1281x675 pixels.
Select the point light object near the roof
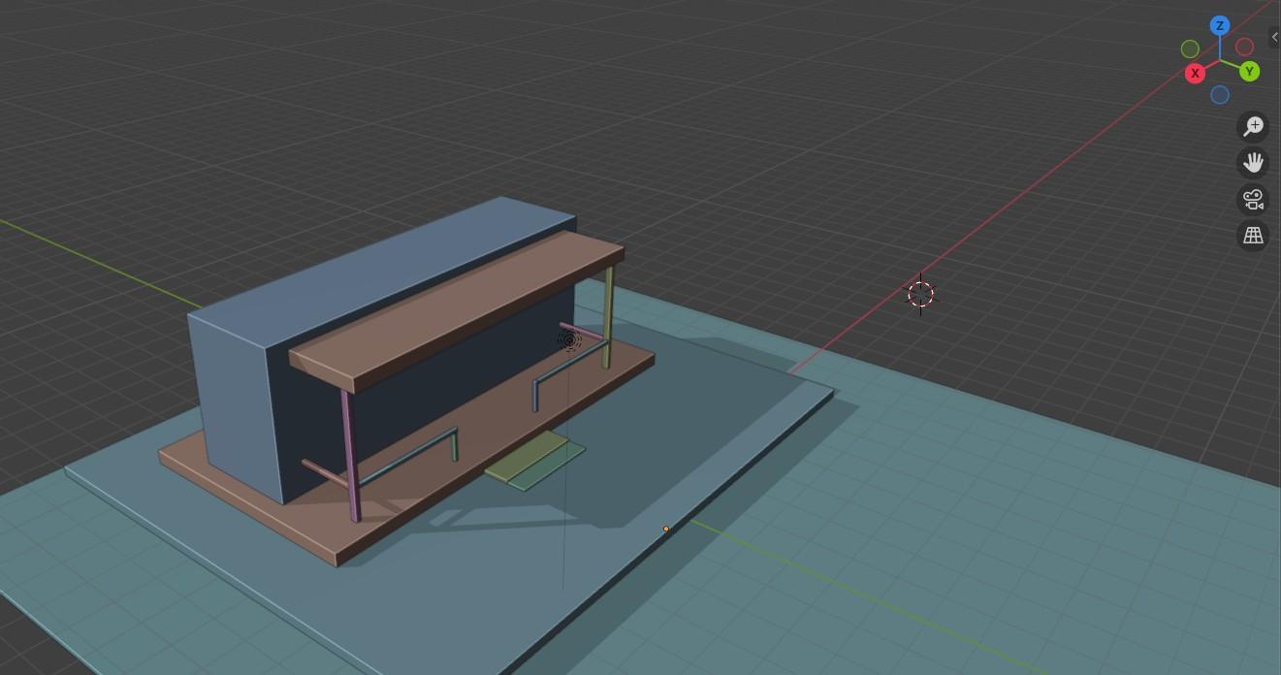[x=568, y=340]
